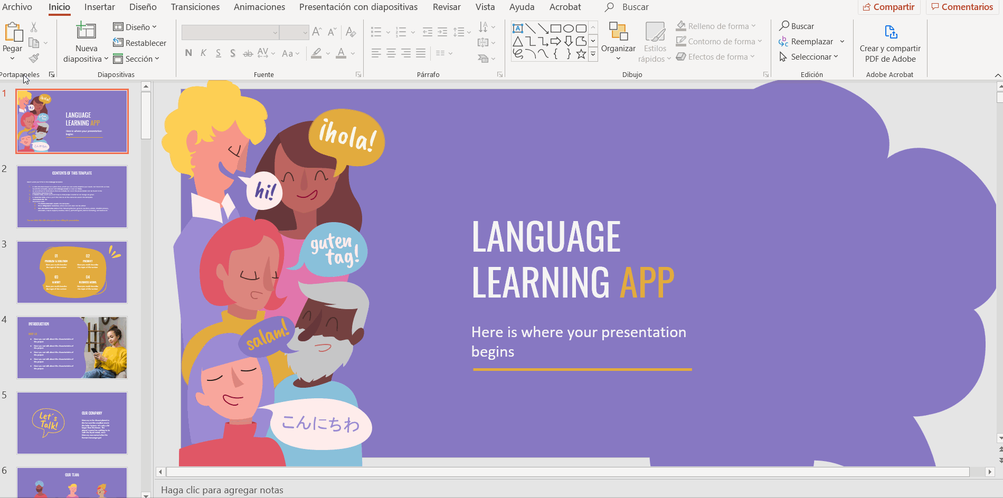Viewport: 1003px width, 498px height.
Task: Click increase indent level icon
Action: click(442, 32)
